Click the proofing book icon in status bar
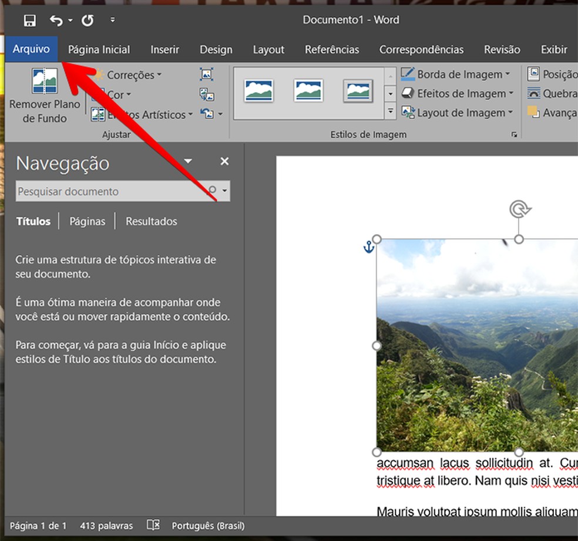Image resolution: width=578 pixels, height=541 pixels. pos(153,525)
